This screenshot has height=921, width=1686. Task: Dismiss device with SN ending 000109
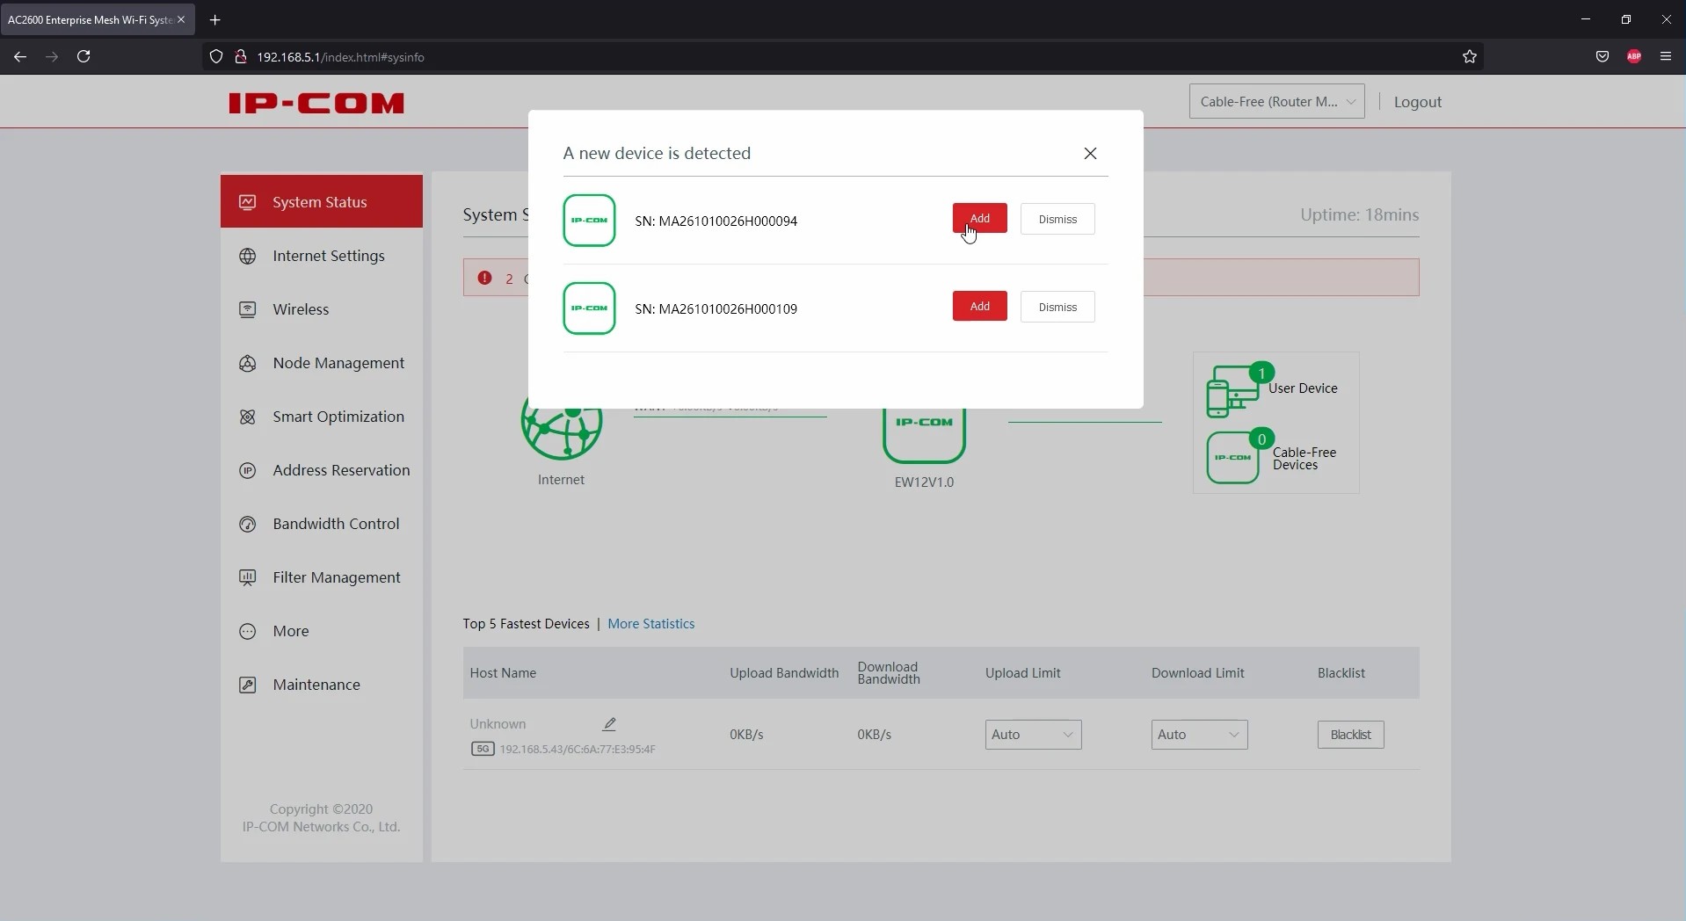pyautogui.click(x=1057, y=308)
